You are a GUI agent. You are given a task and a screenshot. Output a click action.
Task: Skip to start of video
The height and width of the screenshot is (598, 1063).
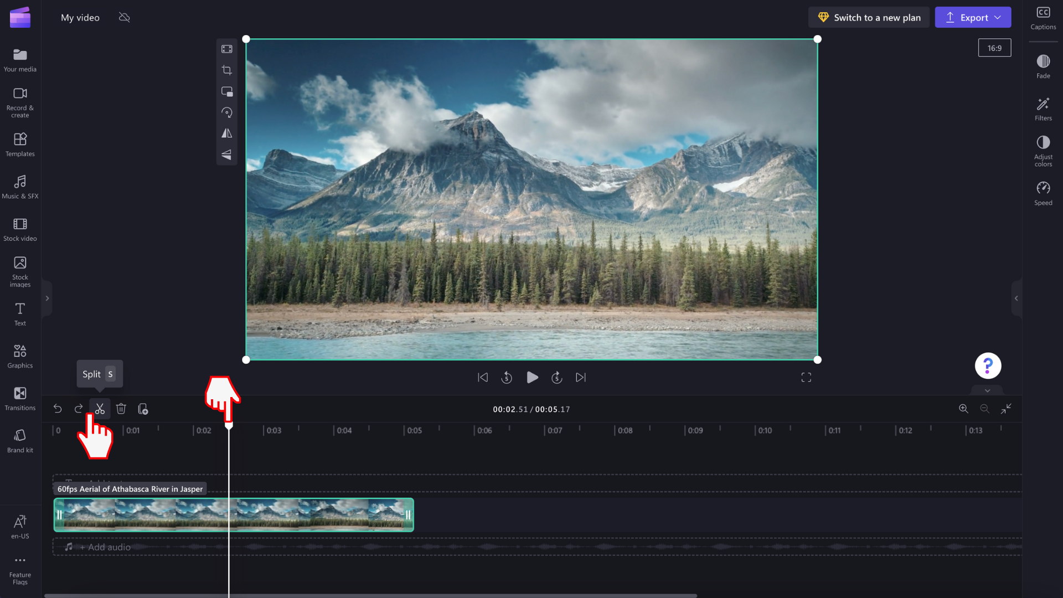(483, 378)
